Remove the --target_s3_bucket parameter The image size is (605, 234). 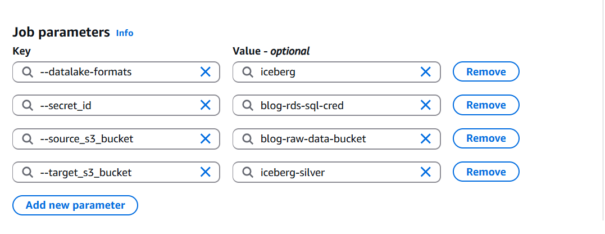tap(485, 172)
